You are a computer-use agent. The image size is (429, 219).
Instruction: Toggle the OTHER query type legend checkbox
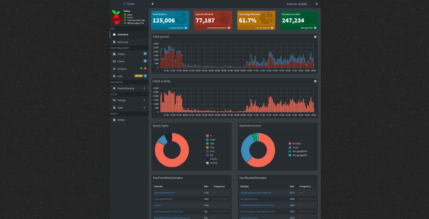(x=208, y=163)
